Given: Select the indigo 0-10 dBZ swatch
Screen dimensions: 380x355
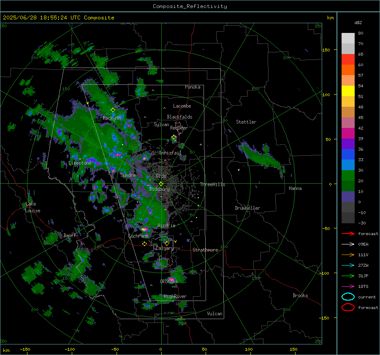Looking at the screenshot, I should (348, 197).
